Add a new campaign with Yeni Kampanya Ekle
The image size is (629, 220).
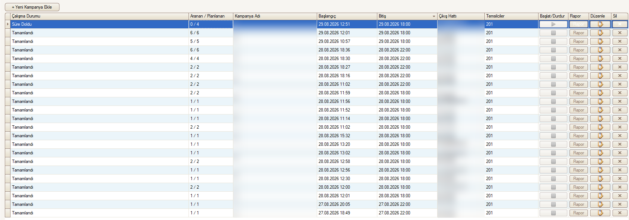click(x=32, y=7)
